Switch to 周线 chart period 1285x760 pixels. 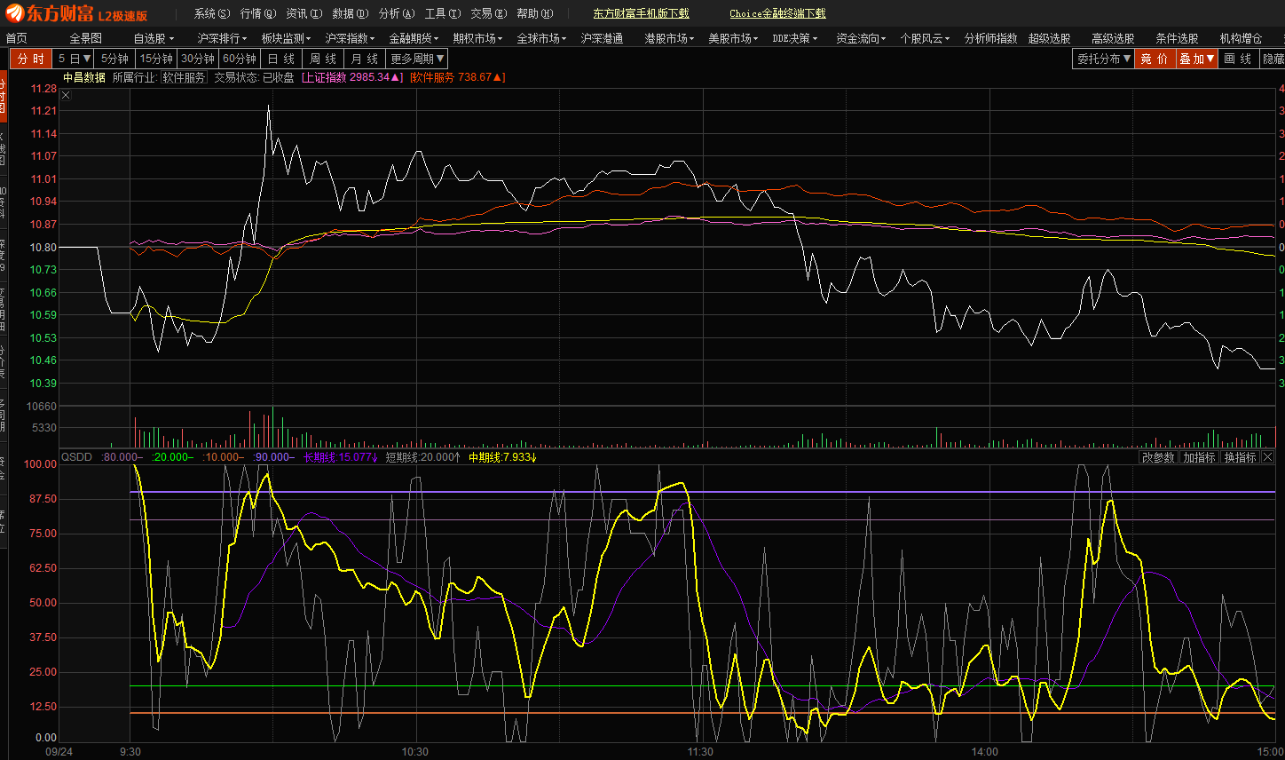(323, 59)
